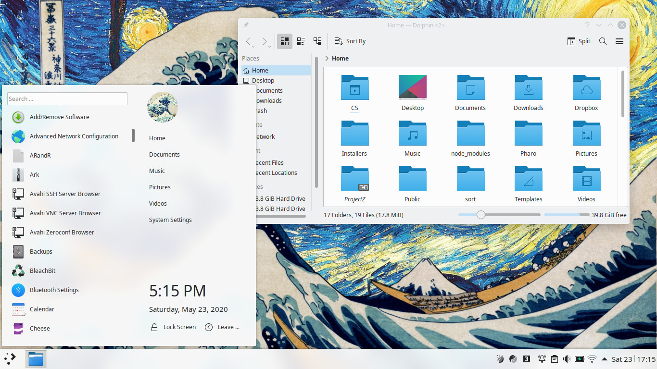Click the Lock Screen button

tap(173, 327)
